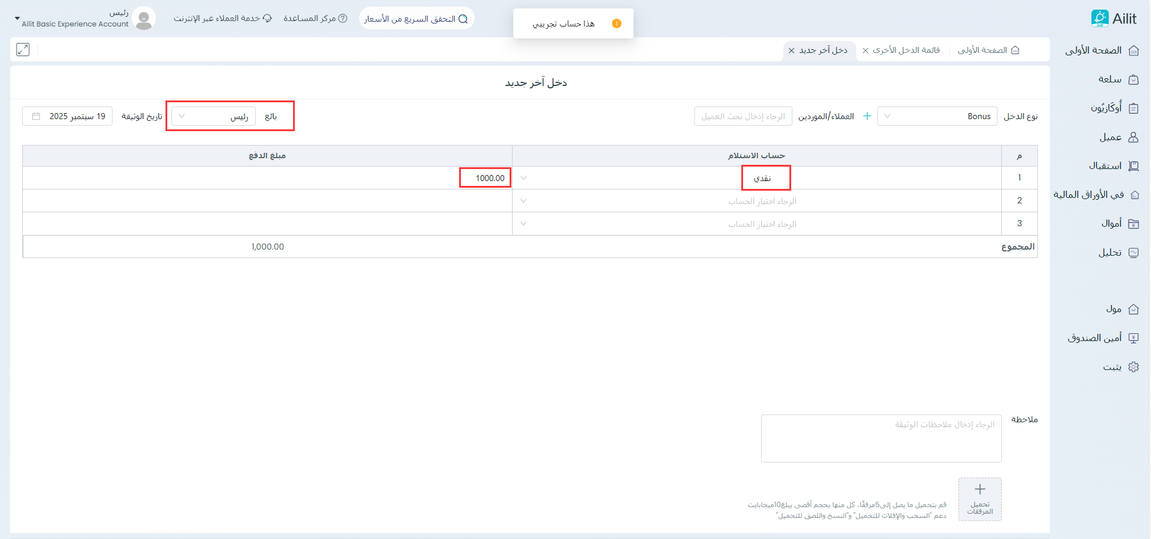This screenshot has height=539, width=1151.
Task: Open أموال in the sidebar
Action: [1111, 224]
